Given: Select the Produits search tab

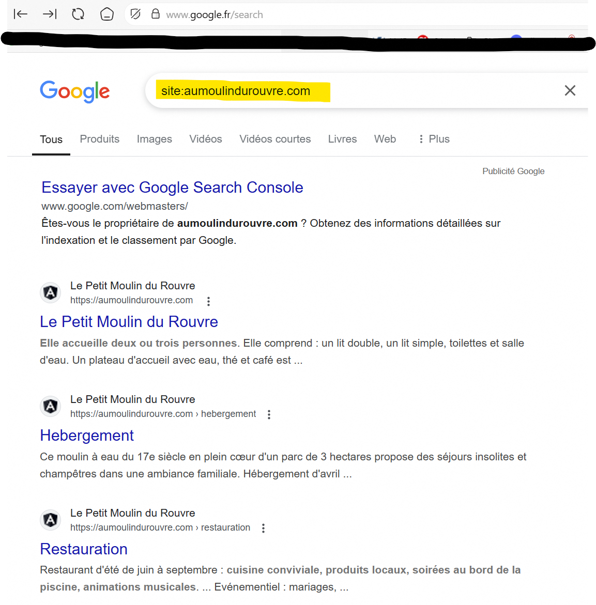Looking at the screenshot, I should tap(99, 139).
